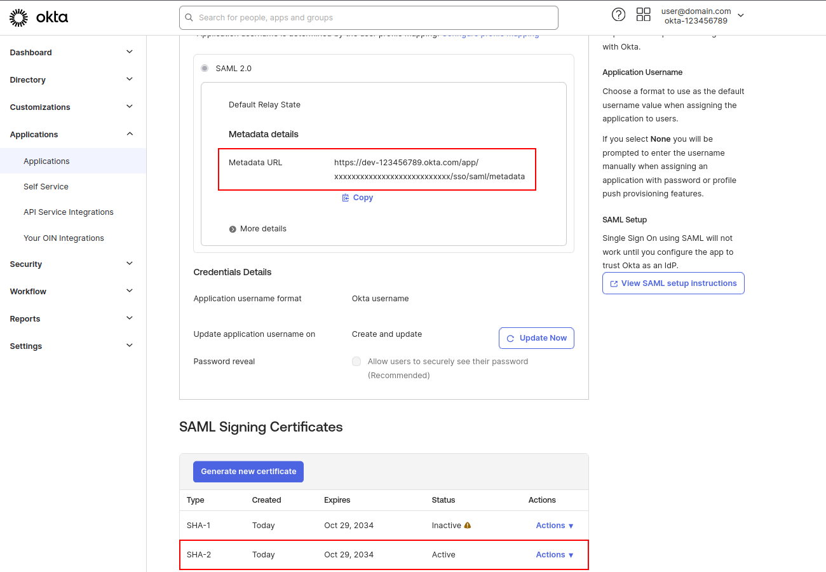The height and width of the screenshot is (572, 826).
Task: Click the Create and update value
Action: [386, 334]
